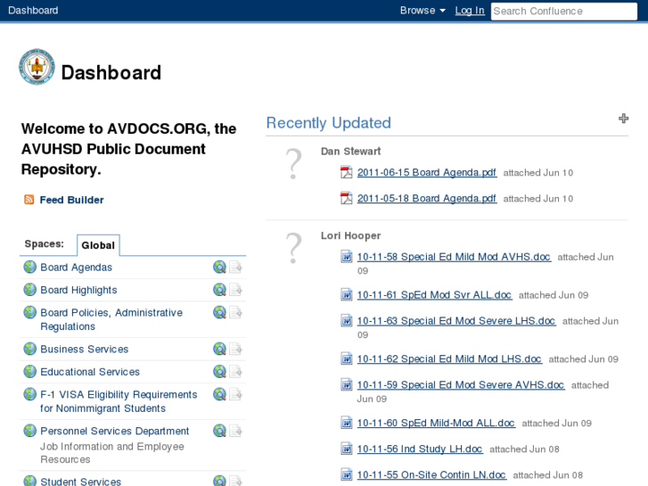
Task: Browse Board Policies space with magnifier icon
Action: click(219, 312)
